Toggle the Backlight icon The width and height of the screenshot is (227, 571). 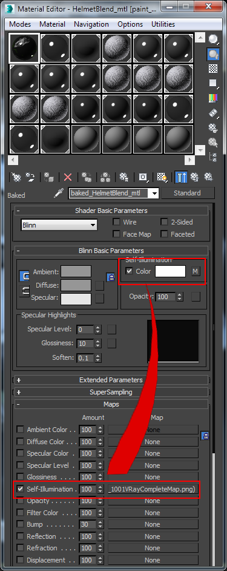pyautogui.click(x=213, y=54)
